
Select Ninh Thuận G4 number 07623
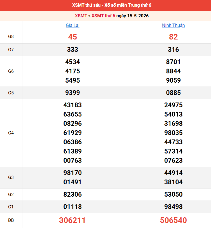[174, 160]
